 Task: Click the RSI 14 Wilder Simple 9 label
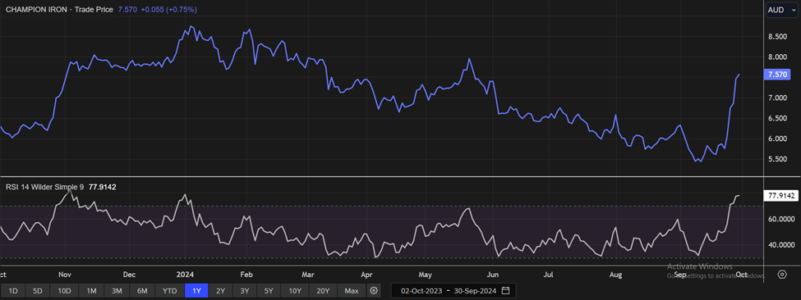(x=44, y=187)
